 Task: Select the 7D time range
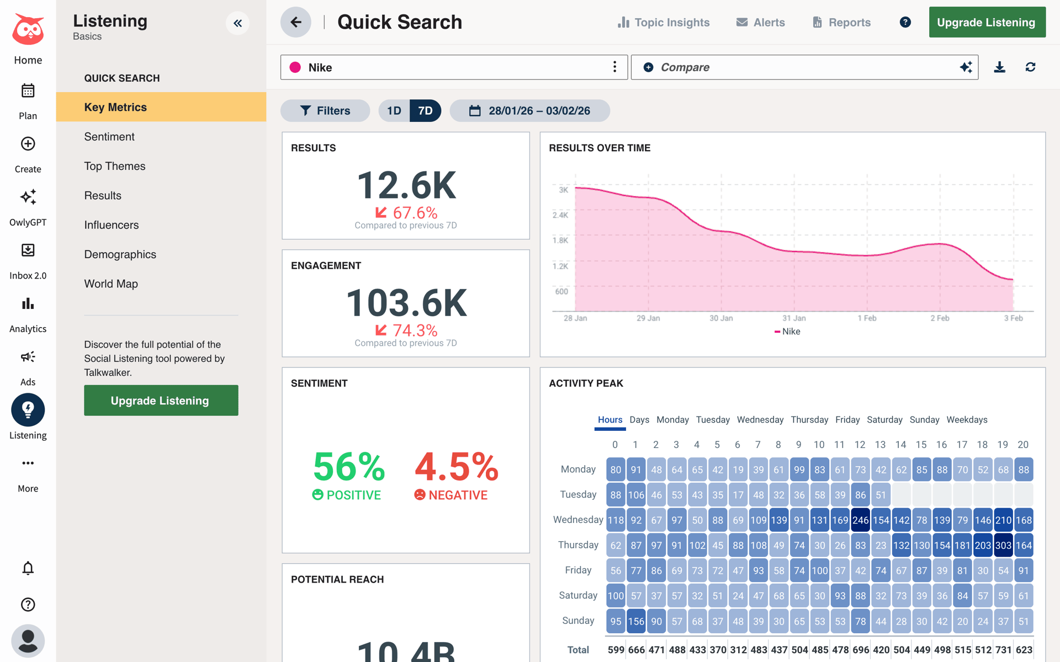(x=425, y=111)
